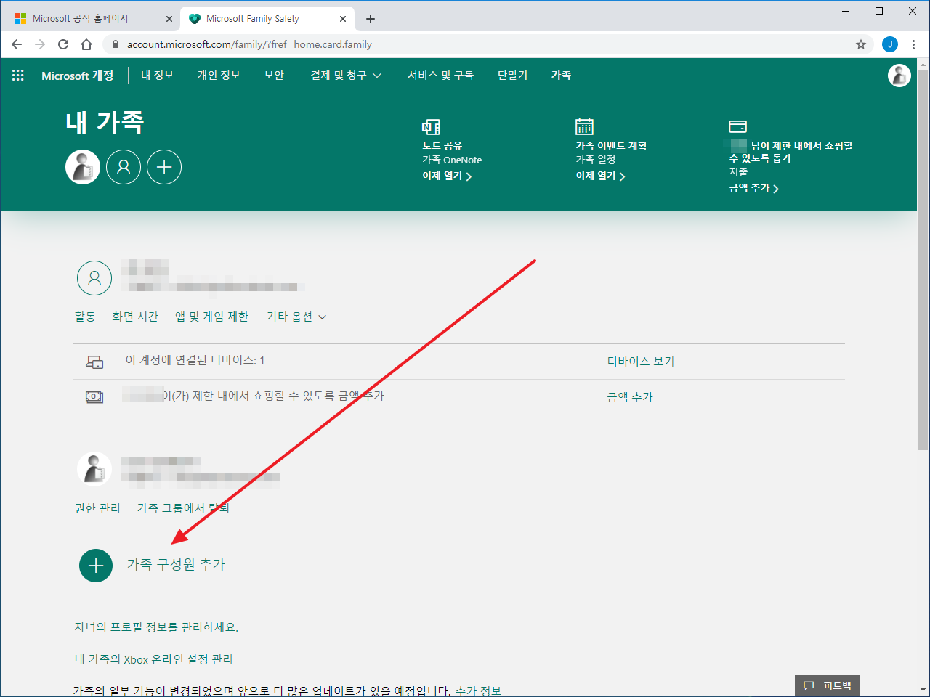The image size is (930, 697).
Task: Click scrollbar down arrow
Action: click(x=923, y=690)
